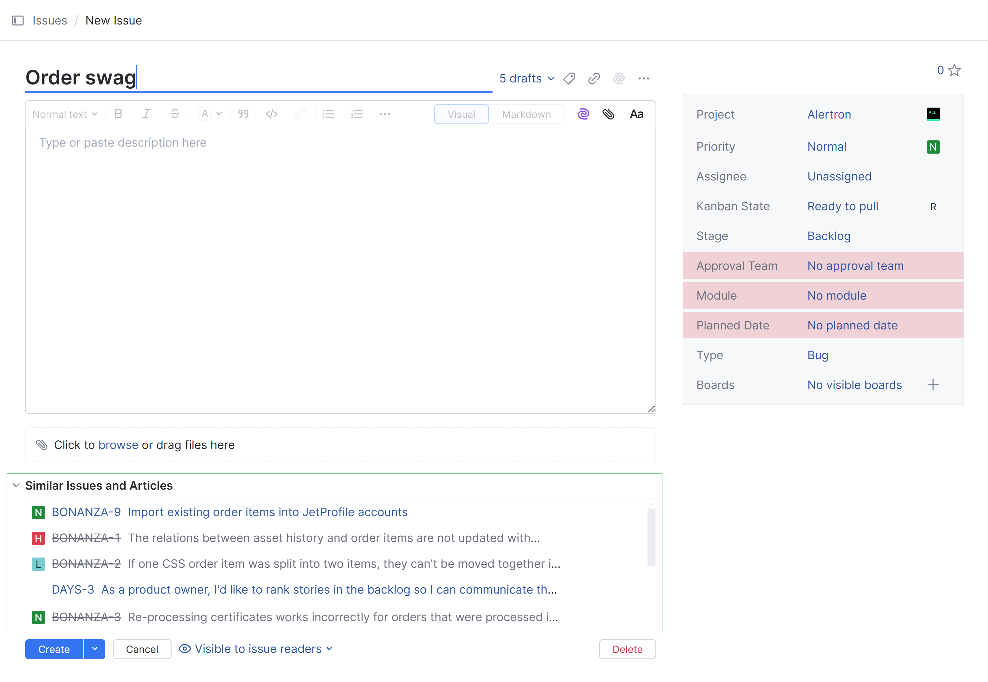Image resolution: width=988 pixels, height=682 pixels.
Task: Click the link issue chain icon in header
Action: click(x=594, y=78)
